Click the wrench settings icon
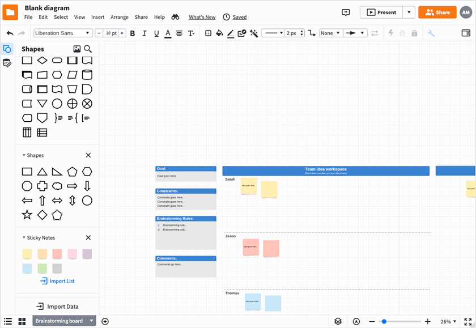Viewport: 476px width, 328px height. [431, 33]
